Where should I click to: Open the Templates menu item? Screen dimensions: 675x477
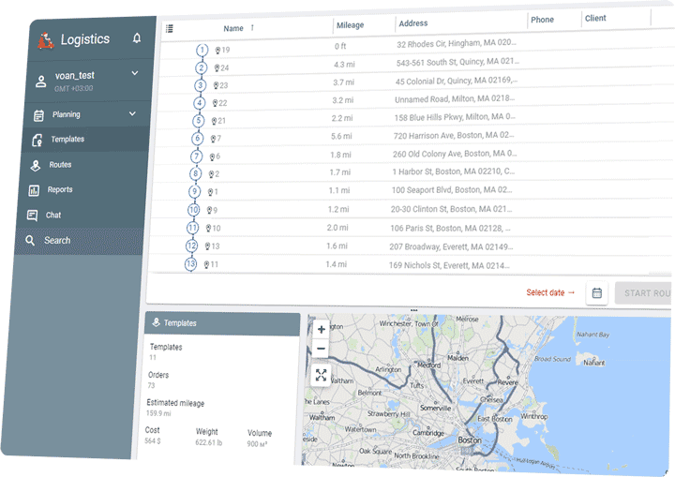(x=67, y=140)
